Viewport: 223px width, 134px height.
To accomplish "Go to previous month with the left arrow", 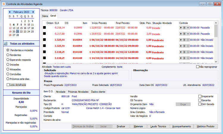I will click(10, 12).
